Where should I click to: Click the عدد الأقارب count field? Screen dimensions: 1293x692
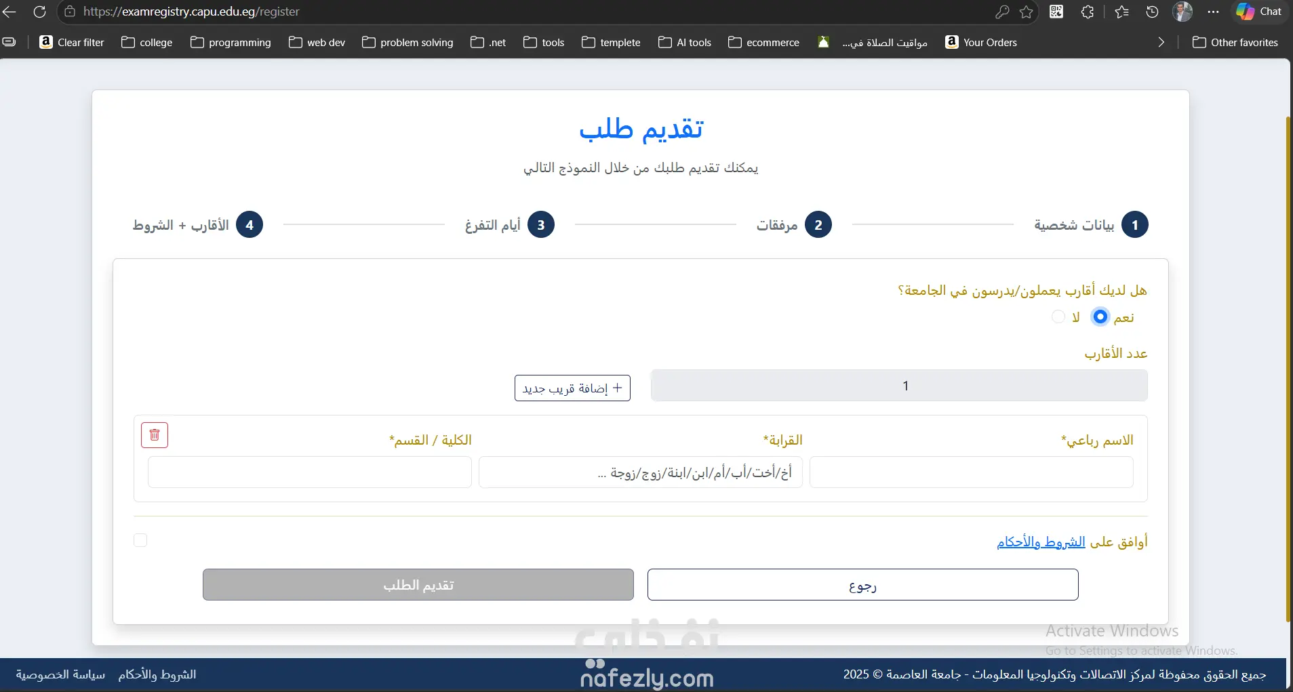(x=899, y=386)
